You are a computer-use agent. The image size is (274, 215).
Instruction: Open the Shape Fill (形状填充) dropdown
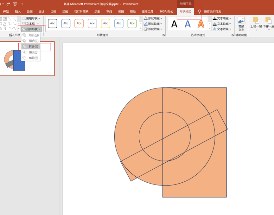point(153,18)
